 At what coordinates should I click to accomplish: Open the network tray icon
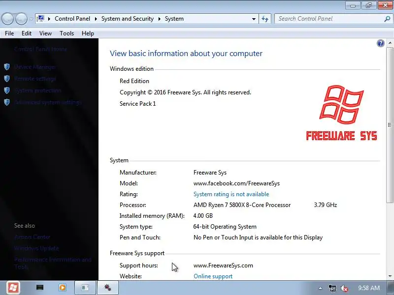(332, 288)
